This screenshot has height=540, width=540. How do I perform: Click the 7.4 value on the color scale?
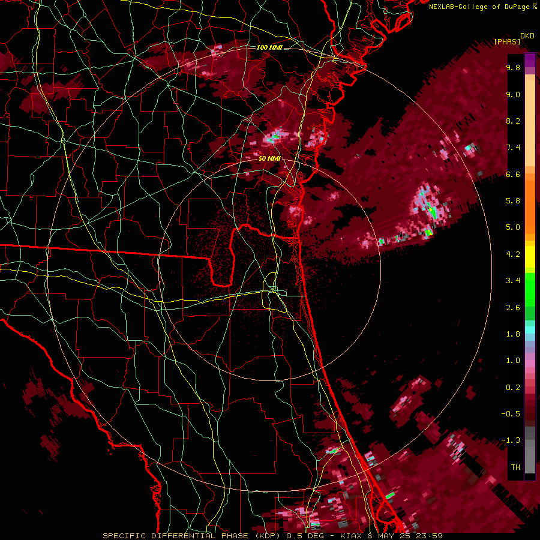pos(513,148)
